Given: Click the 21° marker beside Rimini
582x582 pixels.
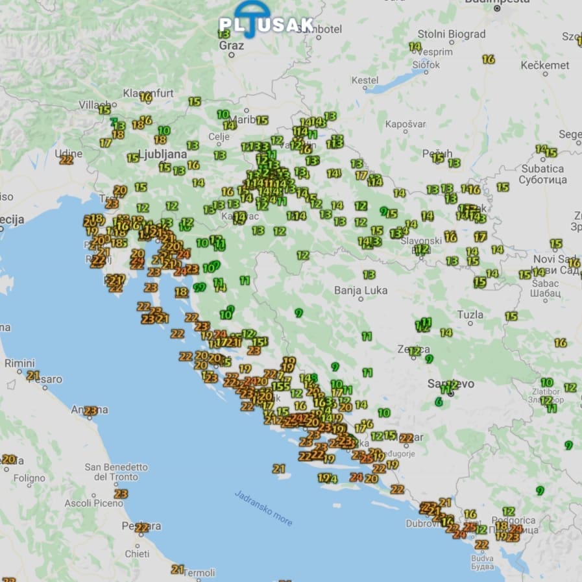Looking at the screenshot, I should [33, 375].
